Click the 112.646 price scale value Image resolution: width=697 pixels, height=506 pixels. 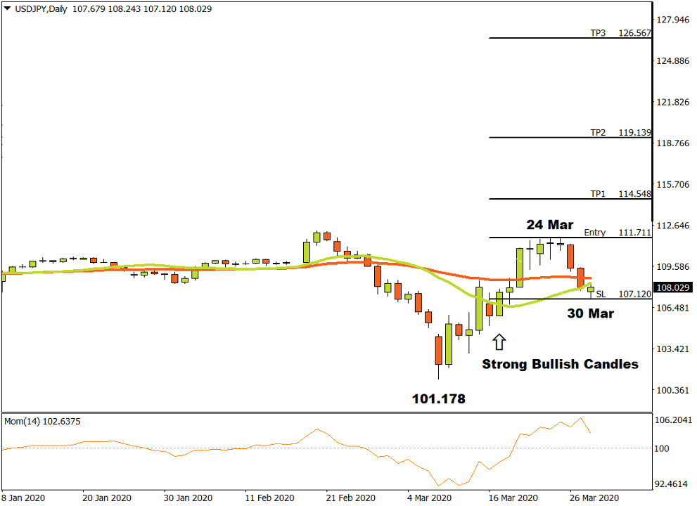(x=673, y=225)
